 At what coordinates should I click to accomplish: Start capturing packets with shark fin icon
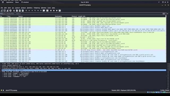point(2,11)
